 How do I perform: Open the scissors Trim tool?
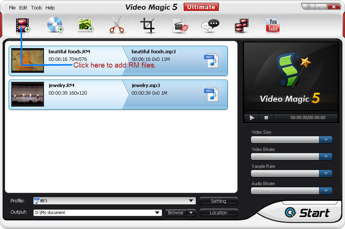click(x=117, y=25)
